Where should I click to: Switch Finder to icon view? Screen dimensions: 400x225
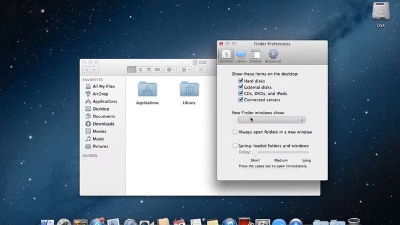tap(132, 69)
